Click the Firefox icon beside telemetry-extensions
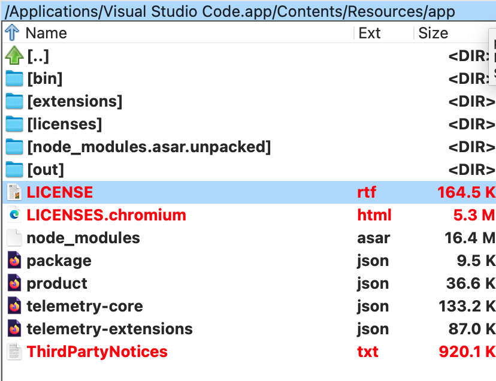Image resolution: width=496 pixels, height=381 pixels. pyautogui.click(x=14, y=329)
